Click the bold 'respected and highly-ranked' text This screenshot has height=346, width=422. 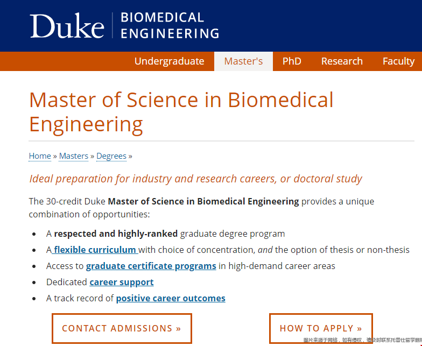[x=116, y=234]
